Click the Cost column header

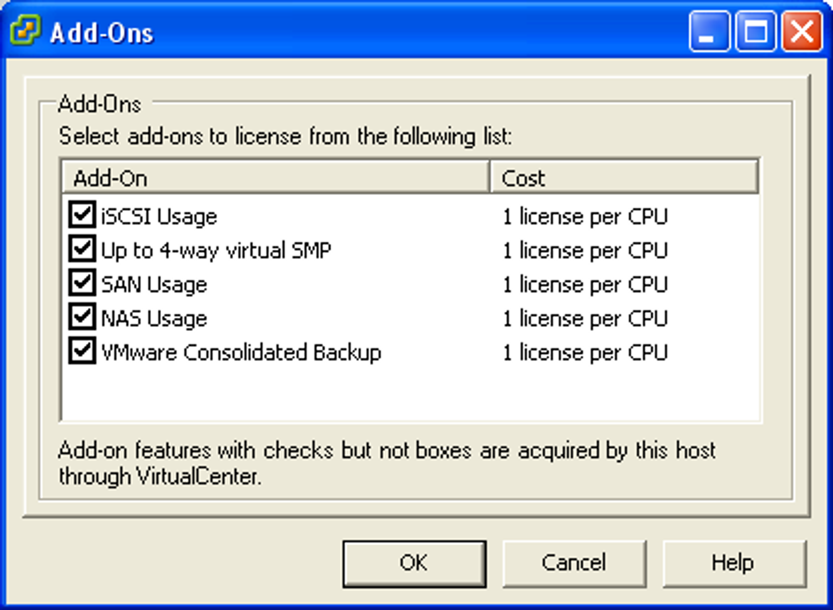[624, 178]
